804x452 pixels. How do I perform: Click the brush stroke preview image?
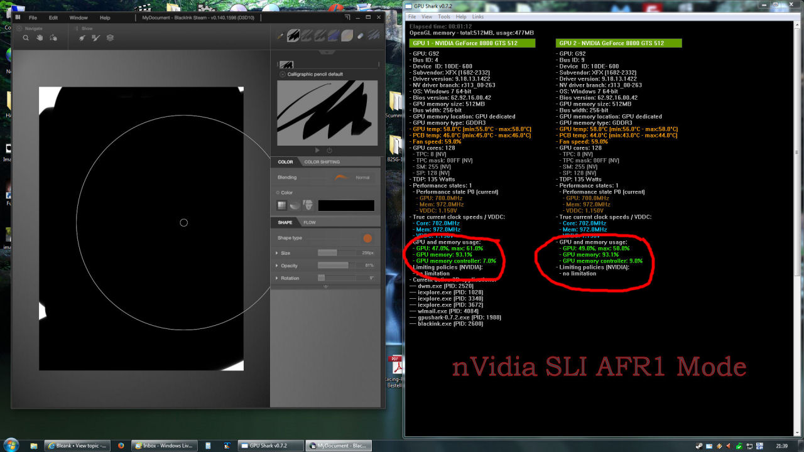(327, 112)
